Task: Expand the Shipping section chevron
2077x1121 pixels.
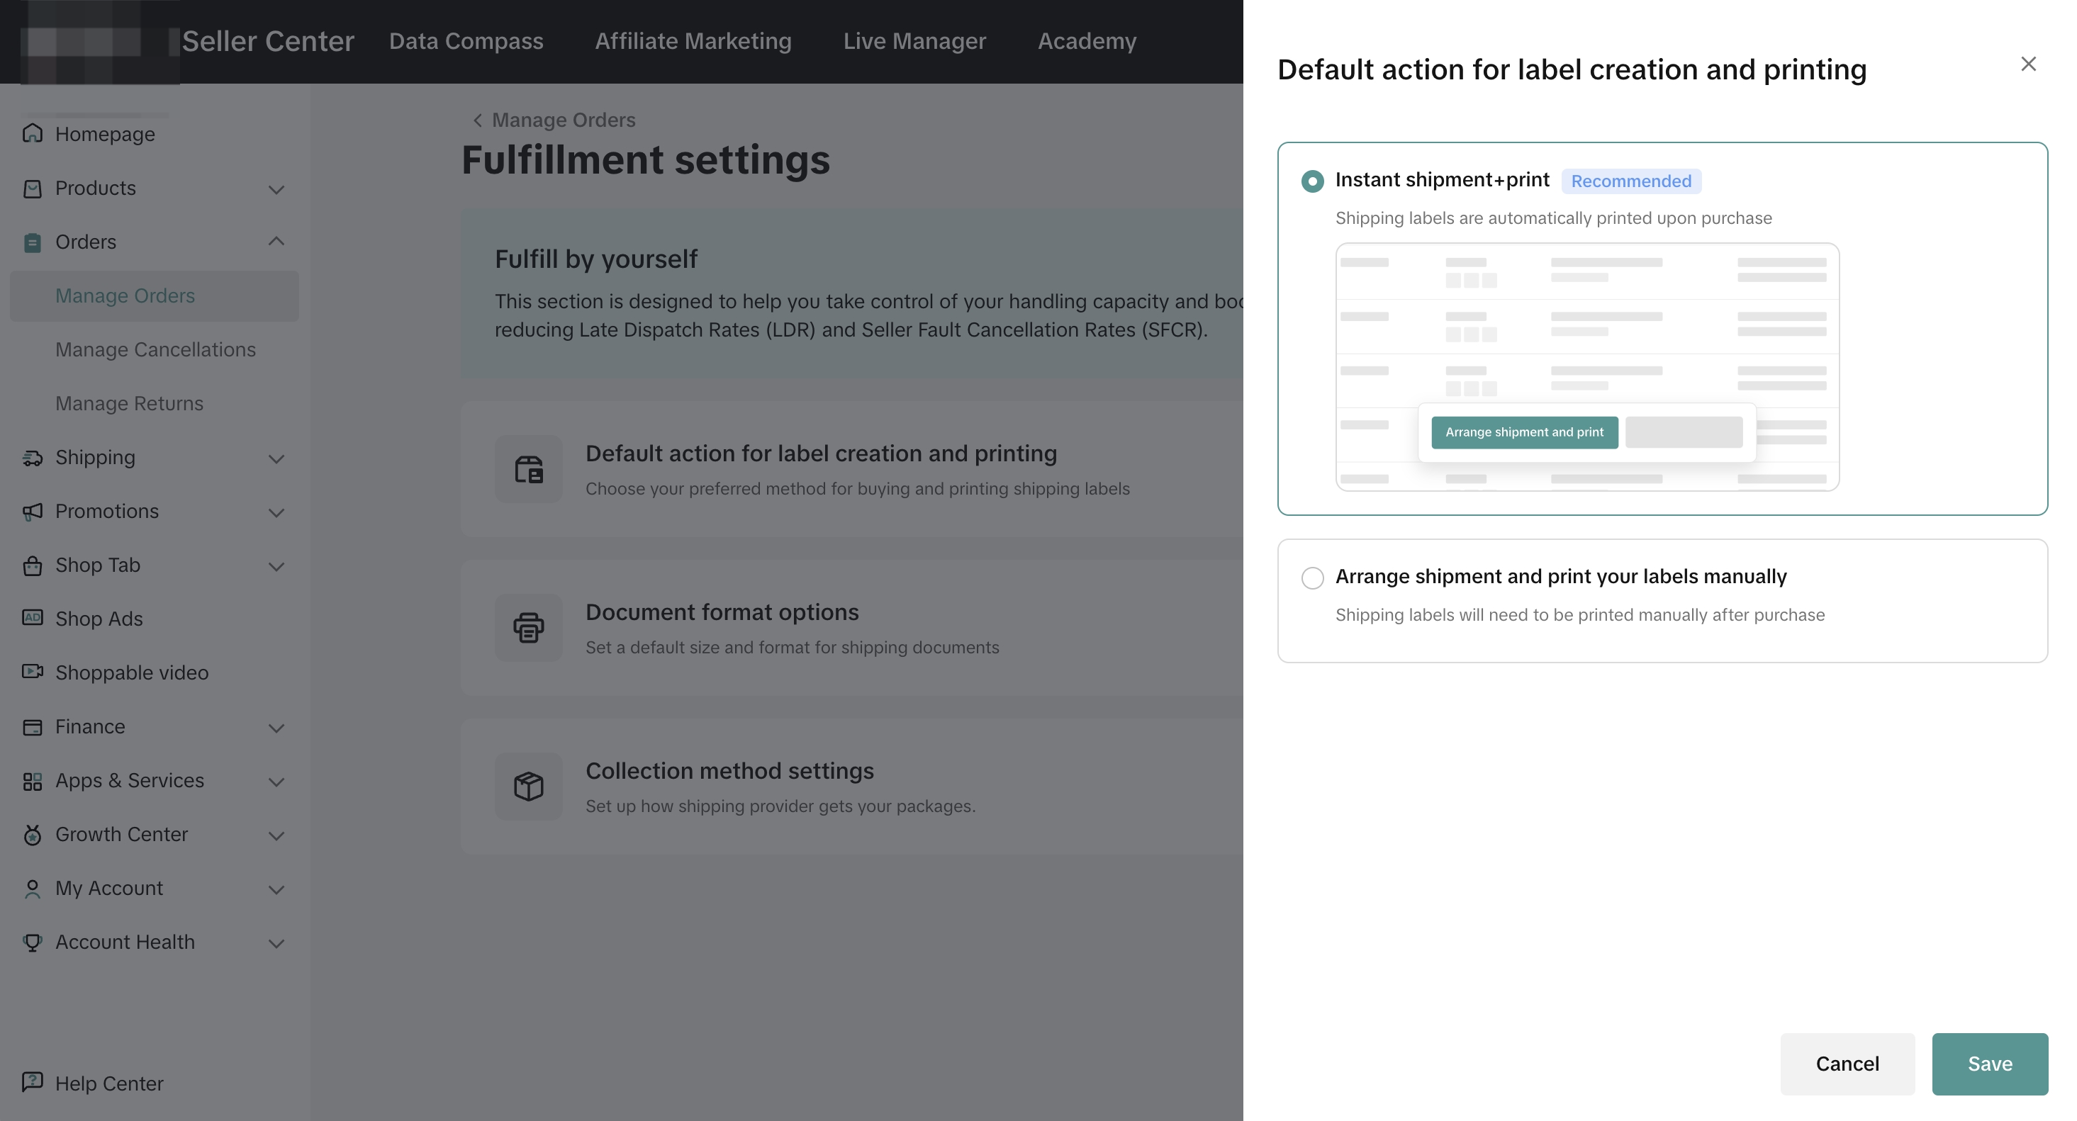Action: (276, 458)
